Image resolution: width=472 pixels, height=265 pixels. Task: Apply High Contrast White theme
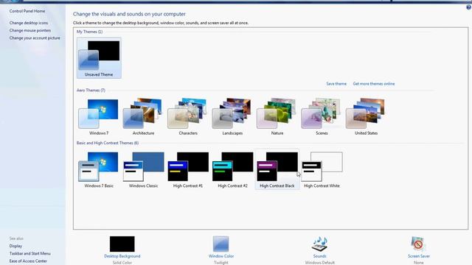click(x=322, y=170)
